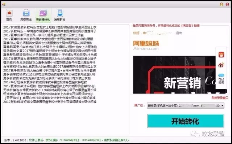232x144 pixels.
Task: Open the Weibo icon in the side strip
Action: 221,65
